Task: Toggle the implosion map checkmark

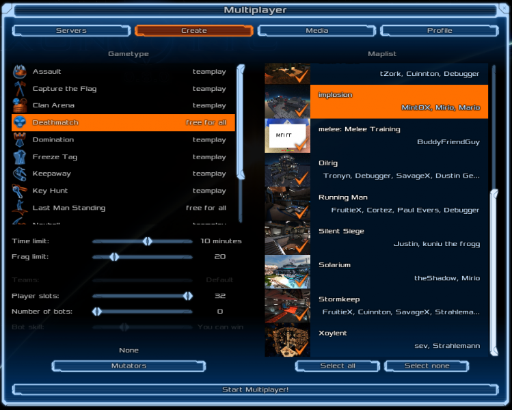Action: [x=302, y=110]
